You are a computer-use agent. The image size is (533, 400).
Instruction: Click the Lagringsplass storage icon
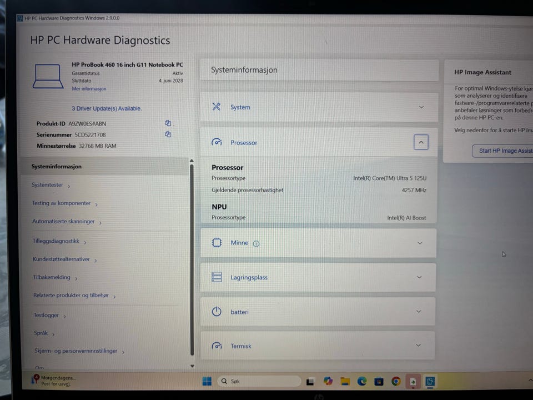(x=217, y=277)
